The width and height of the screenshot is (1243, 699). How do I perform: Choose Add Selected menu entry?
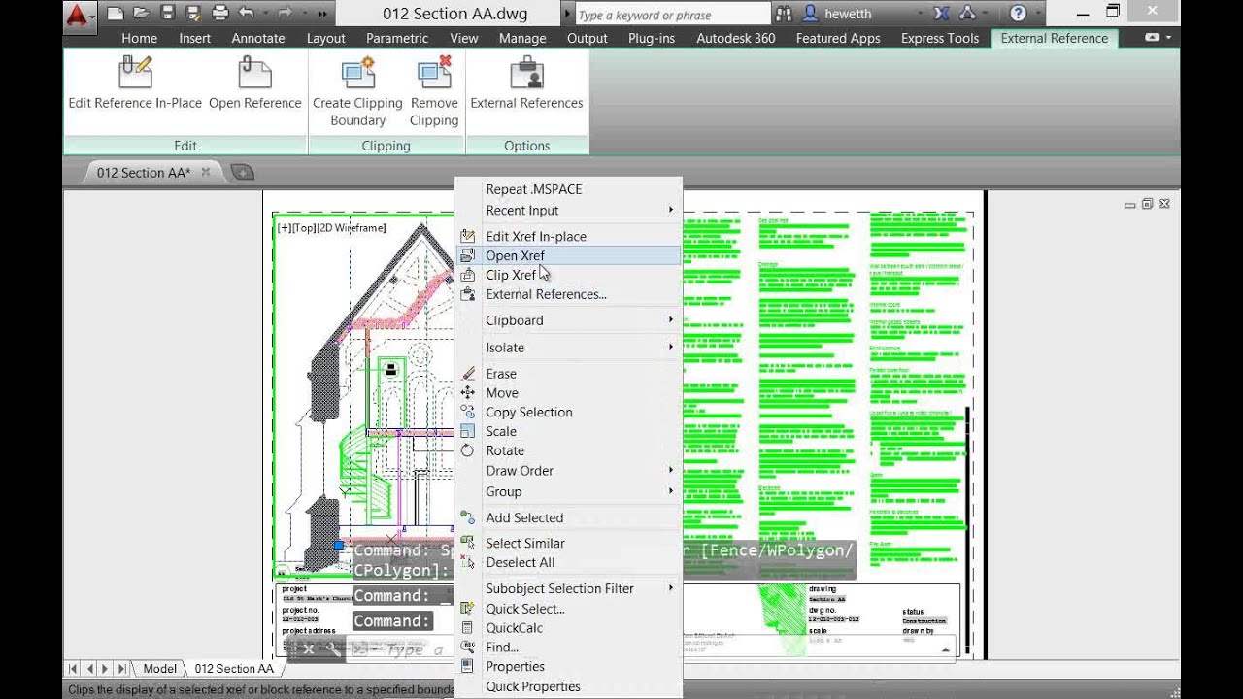coord(569,518)
